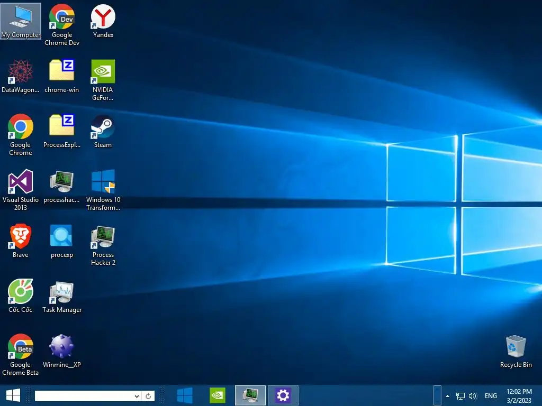The image size is (542, 406).
Task: Select the DataWagon shortcut icon
Action: (x=21, y=76)
